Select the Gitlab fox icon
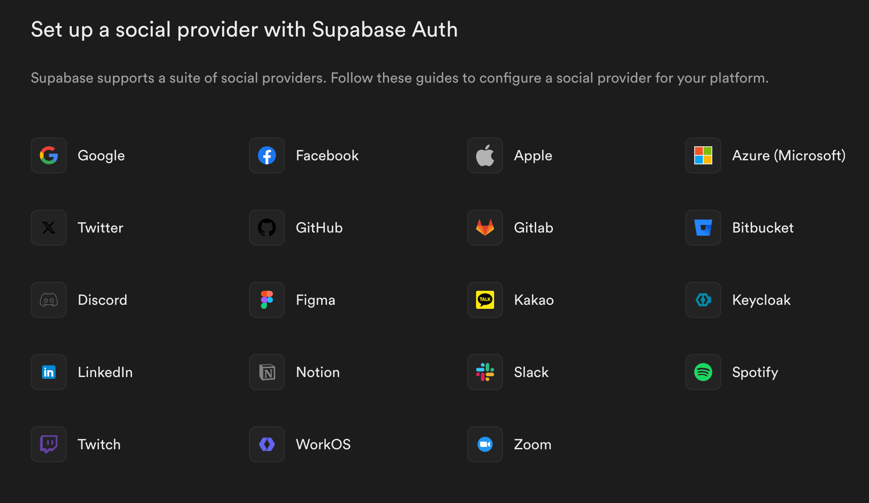The width and height of the screenshot is (869, 503). 485,228
